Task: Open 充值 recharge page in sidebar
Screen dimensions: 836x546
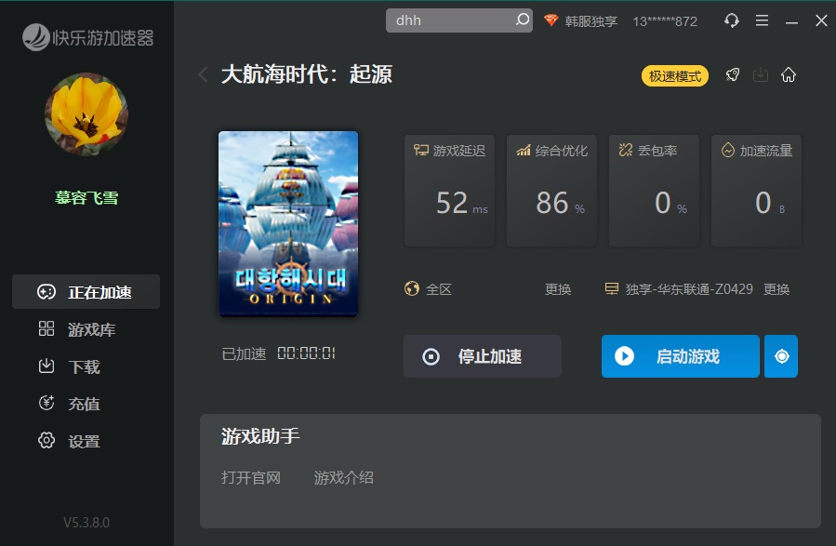Action: click(86, 404)
